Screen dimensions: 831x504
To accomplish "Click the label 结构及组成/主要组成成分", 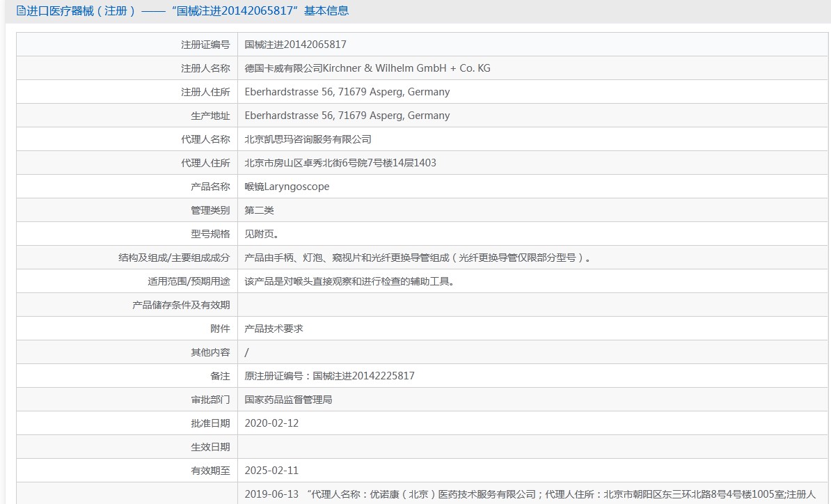I will tap(174, 258).
